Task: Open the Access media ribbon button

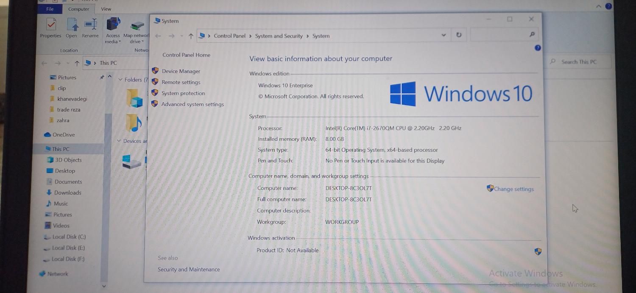Action: (x=113, y=31)
